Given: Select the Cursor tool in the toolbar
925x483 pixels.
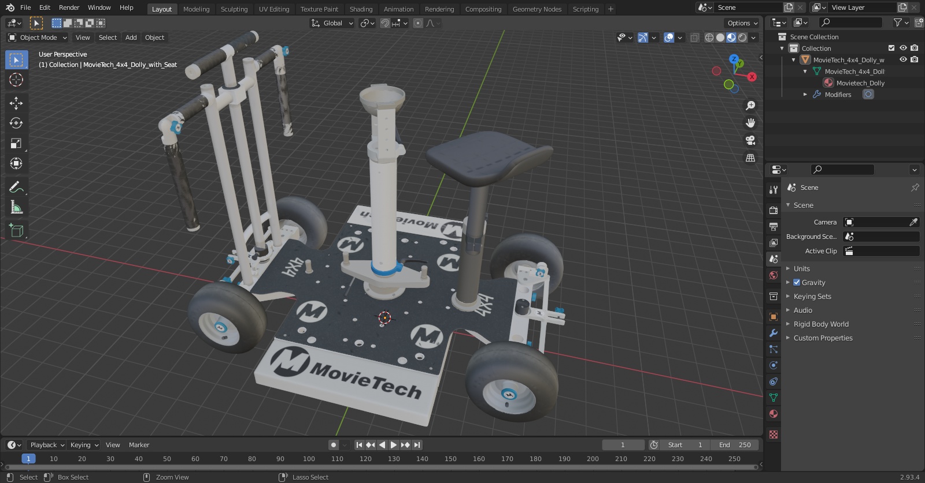Looking at the screenshot, I should tap(16, 80).
